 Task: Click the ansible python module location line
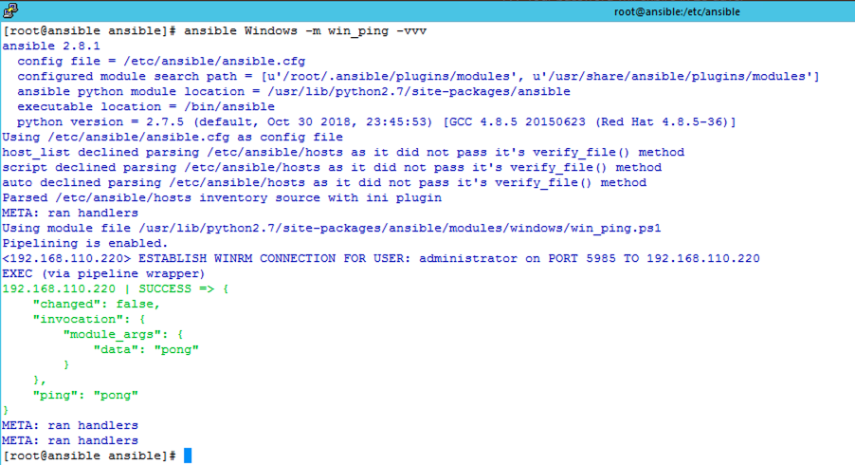tap(293, 91)
